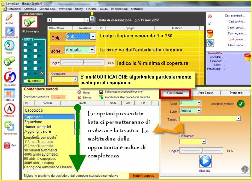Open the upper Operatore dropdown
Viewport: 252px width, 181px height.
pos(75,79)
